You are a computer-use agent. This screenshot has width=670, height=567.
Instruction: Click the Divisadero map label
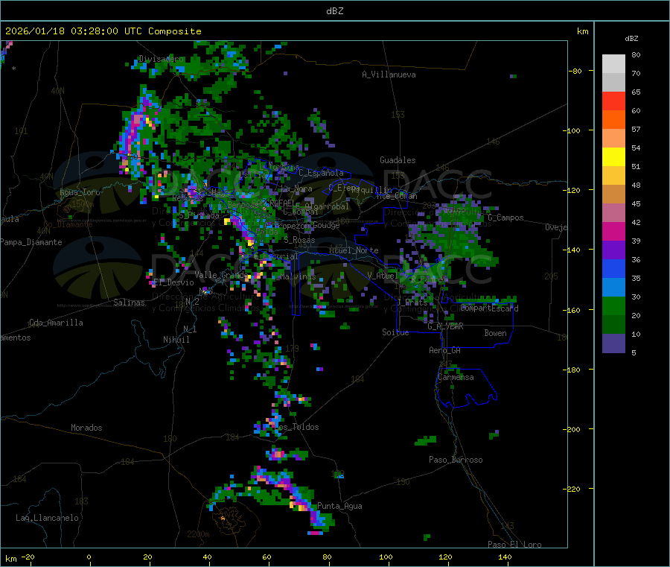tap(161, 59)
